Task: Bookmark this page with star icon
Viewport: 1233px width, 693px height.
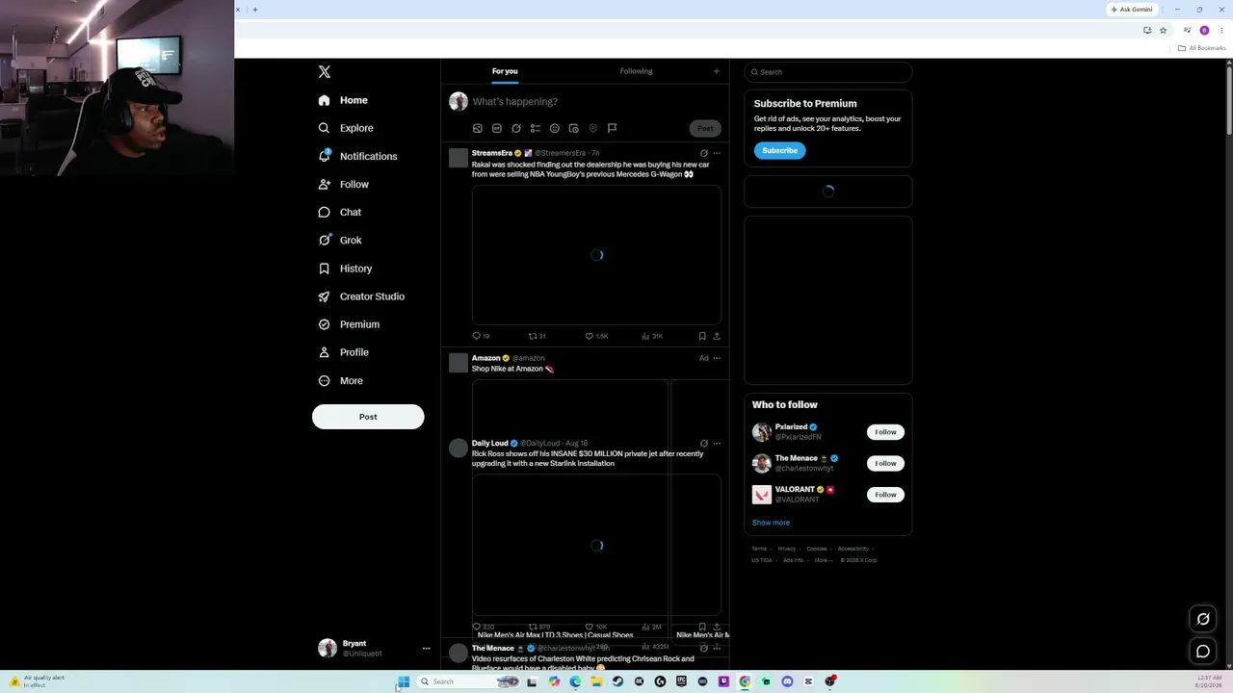Action: 1163,31
